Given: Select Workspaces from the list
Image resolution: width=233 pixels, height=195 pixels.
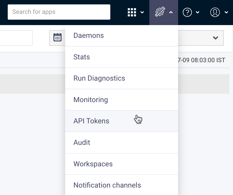Looking at the screenshot, I should coord(93,164).
